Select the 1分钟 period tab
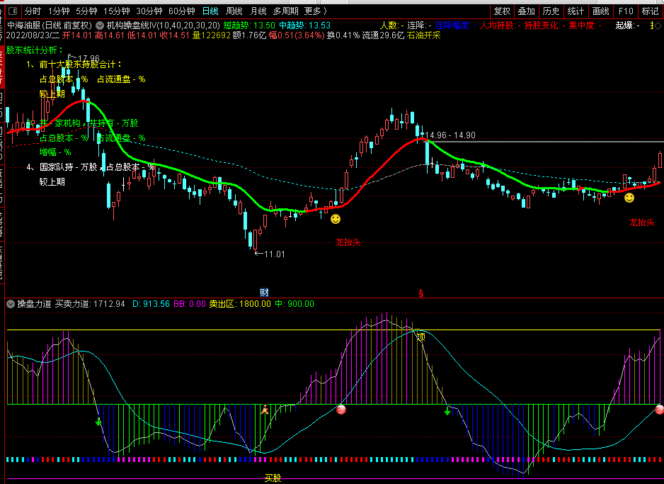664x484 pixels. 59,11
